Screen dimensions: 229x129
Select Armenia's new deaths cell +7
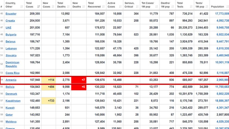[79, 80]
